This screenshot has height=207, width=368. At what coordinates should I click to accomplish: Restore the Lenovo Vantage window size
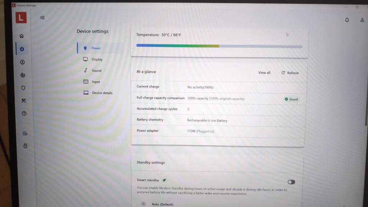tap(357, 7)
